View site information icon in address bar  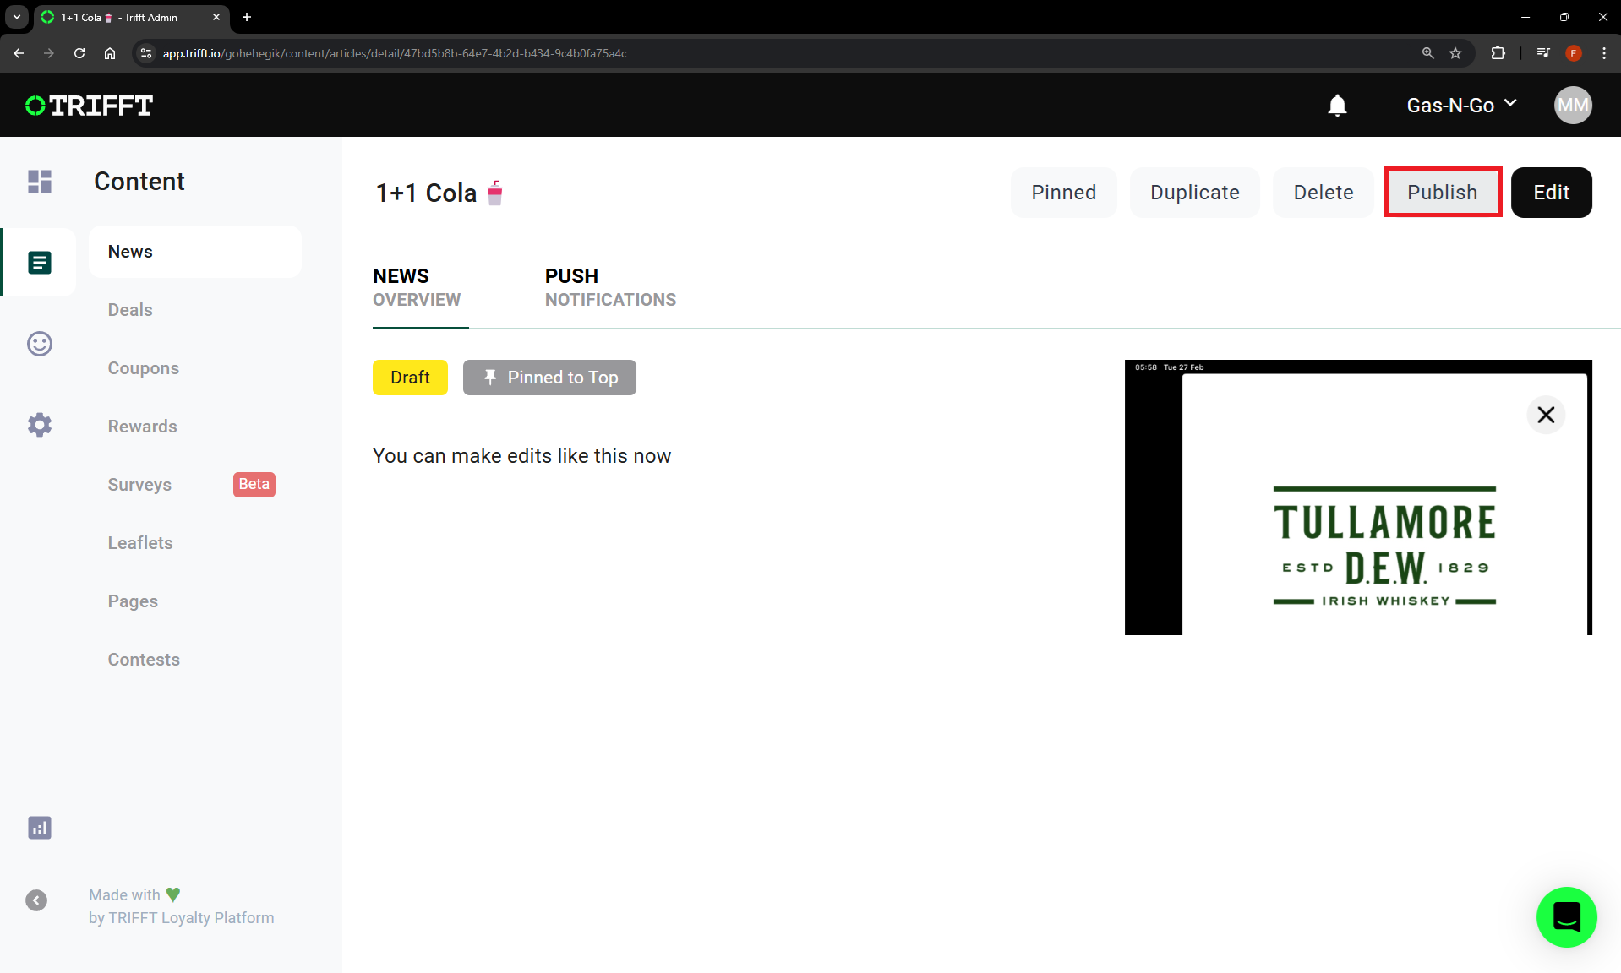(x=146, y=53)
